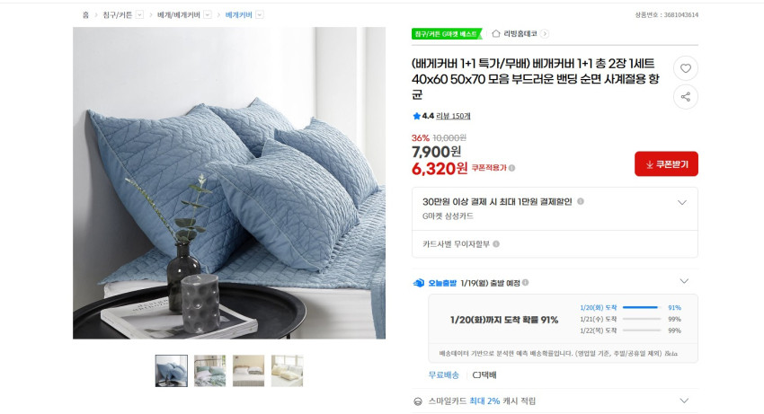Click the share icon button
The width and height of the screenshot is (764, 414).
pos(686,96)
